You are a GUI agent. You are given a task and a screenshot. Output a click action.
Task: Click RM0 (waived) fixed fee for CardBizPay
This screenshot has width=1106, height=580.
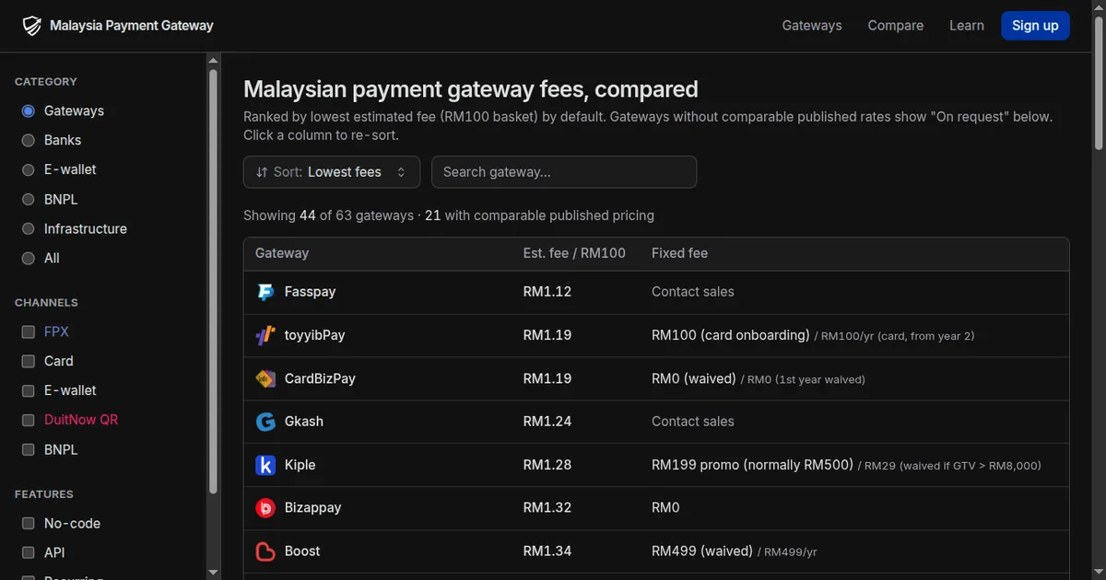point(694,378)
